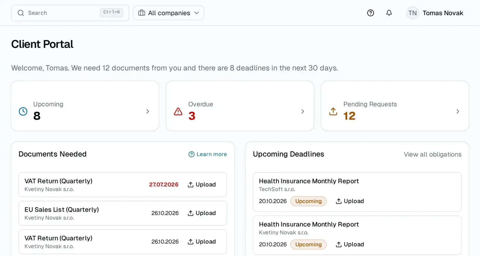Focus the Search input field

70,13
